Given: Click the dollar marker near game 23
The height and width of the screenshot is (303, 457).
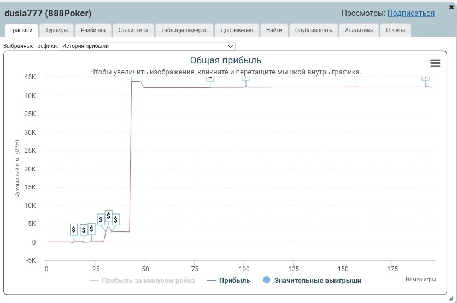Looking at the screenshot, I should [91, 229].
